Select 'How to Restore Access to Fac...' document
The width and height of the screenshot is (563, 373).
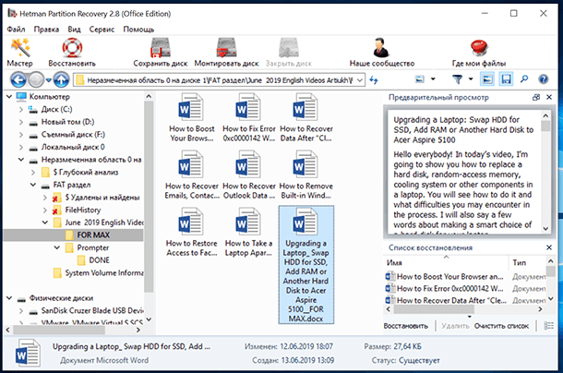click(192, 232)
